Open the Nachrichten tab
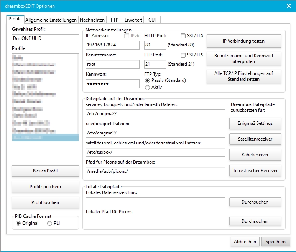 [x=92, y=20]
